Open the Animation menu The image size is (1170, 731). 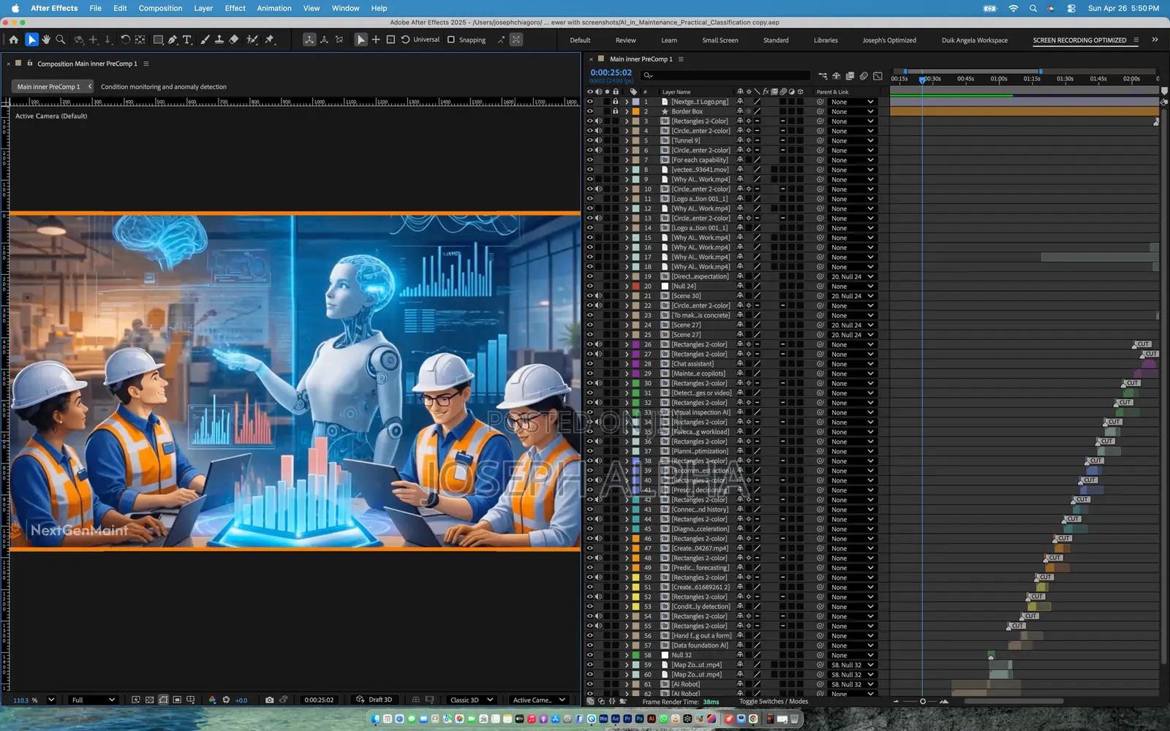274,8
